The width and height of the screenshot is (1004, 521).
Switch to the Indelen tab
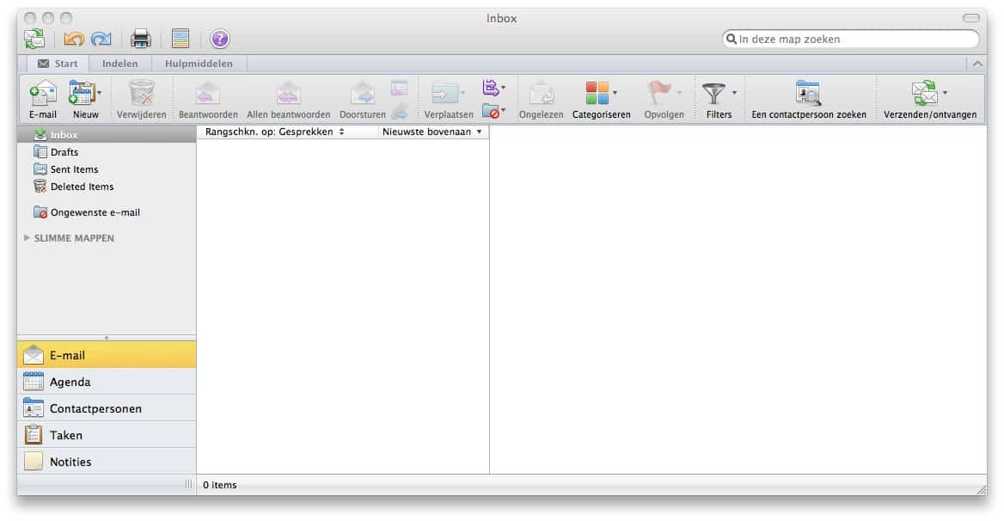pyautogui.click(x=119, y=64)
